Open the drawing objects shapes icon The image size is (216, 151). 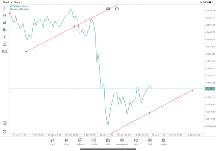tap(5, 44)
